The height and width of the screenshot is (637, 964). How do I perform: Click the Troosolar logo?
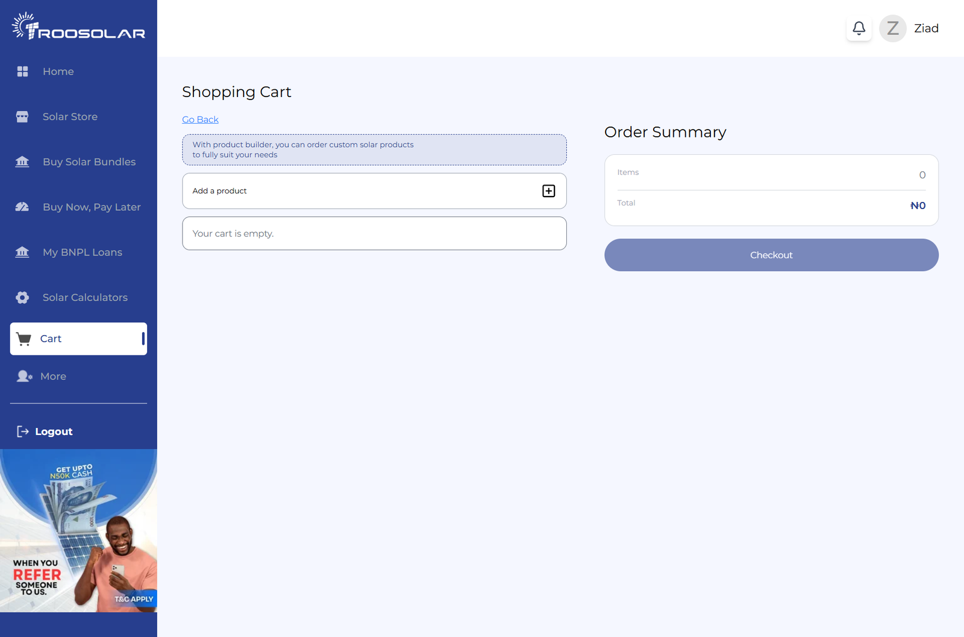[78, 27]
